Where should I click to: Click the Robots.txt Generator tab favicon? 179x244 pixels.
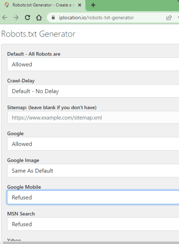coord(7,5)
